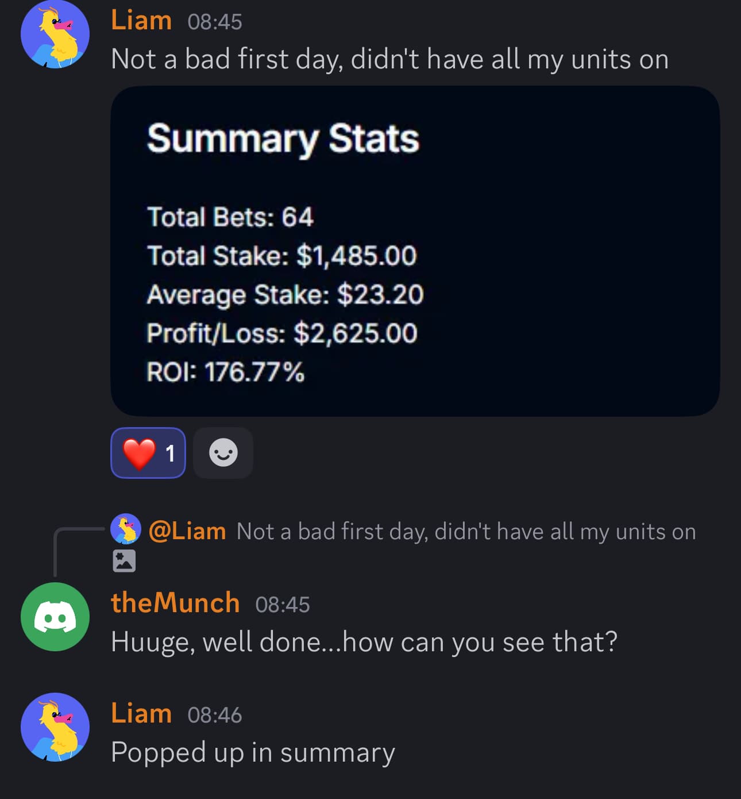The height and width of the screenshot is (799, 741).
Task: Click the @Liam mention in reply
Action: tap(187, 531)
